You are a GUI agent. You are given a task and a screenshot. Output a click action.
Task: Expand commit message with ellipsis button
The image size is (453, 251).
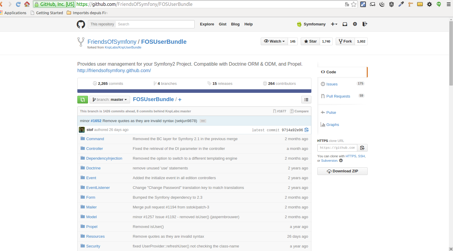[203, 121]
